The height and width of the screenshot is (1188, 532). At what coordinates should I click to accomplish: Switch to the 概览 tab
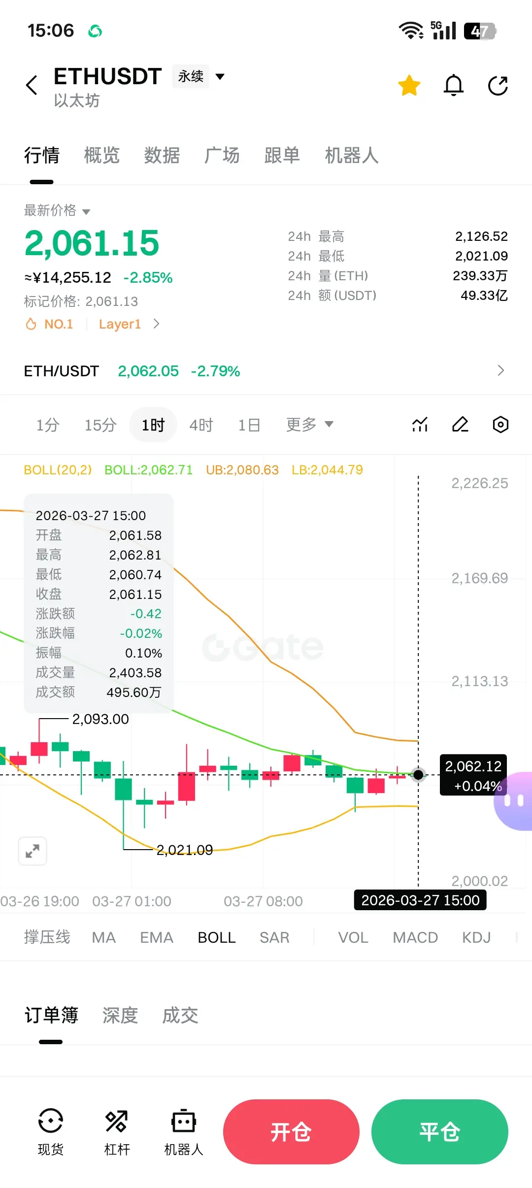click(102, 155)
